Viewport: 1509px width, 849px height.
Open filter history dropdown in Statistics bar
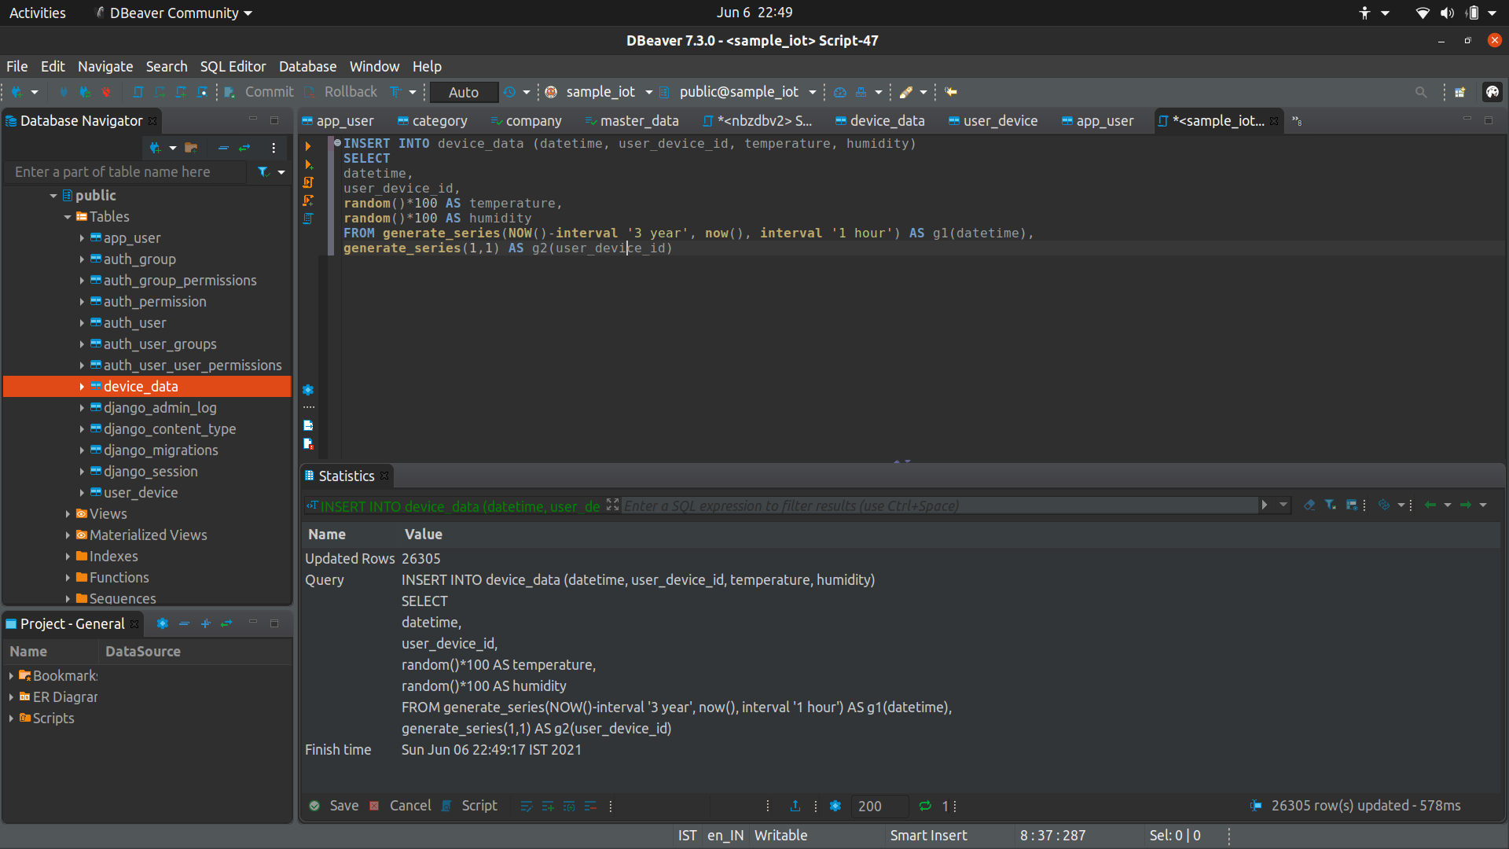point(1283,505)
